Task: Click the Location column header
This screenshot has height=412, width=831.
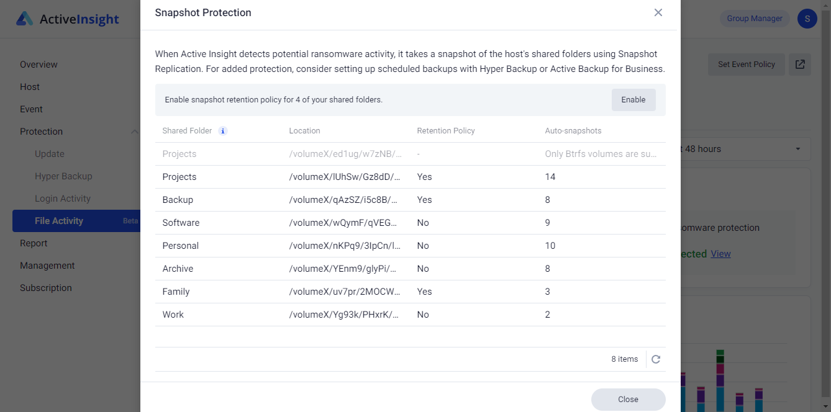Action: click(x=304, y=131)
